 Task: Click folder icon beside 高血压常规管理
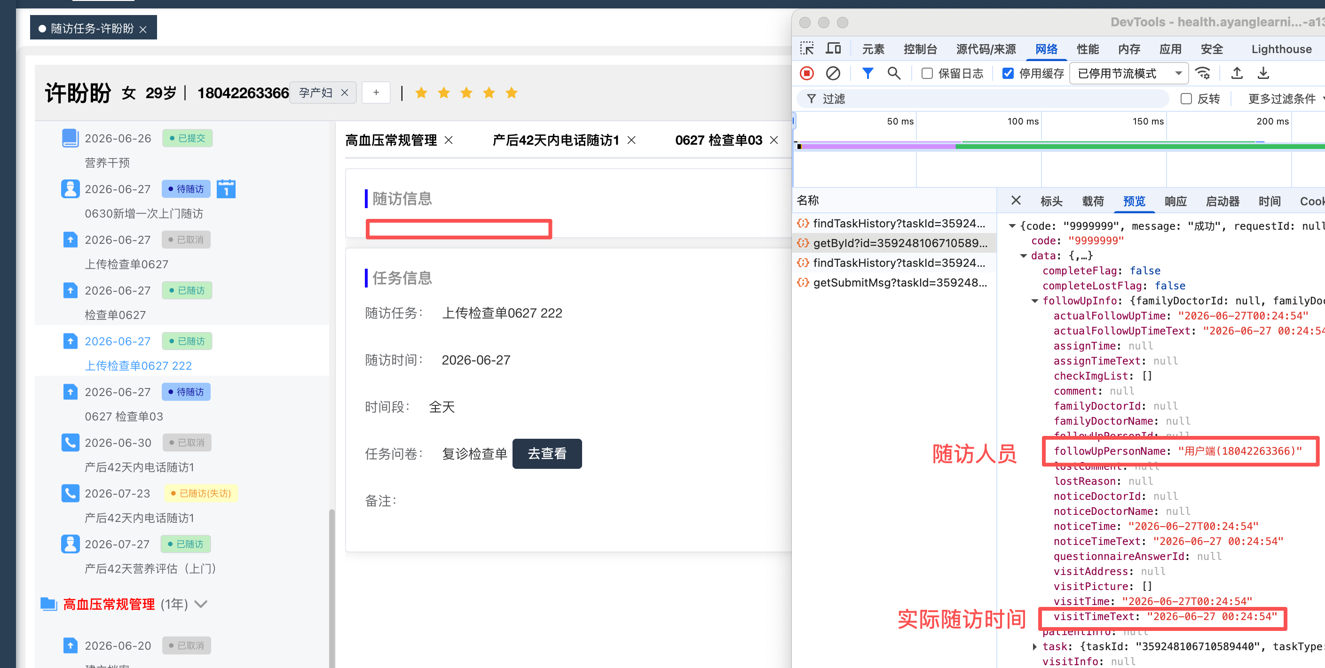tap(49, 603)
